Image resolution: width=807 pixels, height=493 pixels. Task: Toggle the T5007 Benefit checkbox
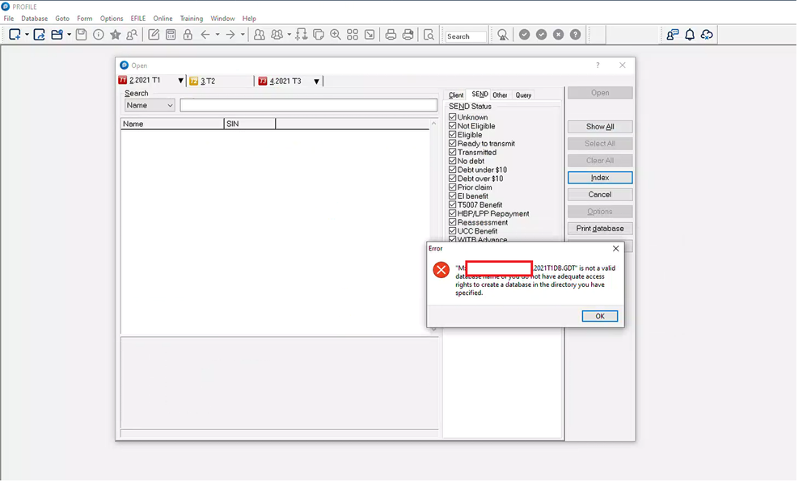pyautogui.click(x=452, y=204)
